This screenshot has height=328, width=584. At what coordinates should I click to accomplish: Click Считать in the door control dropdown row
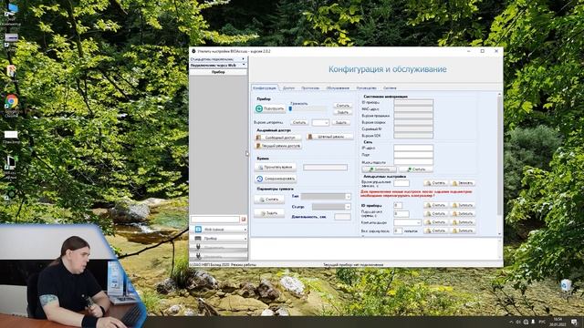[x=436, y=222]
